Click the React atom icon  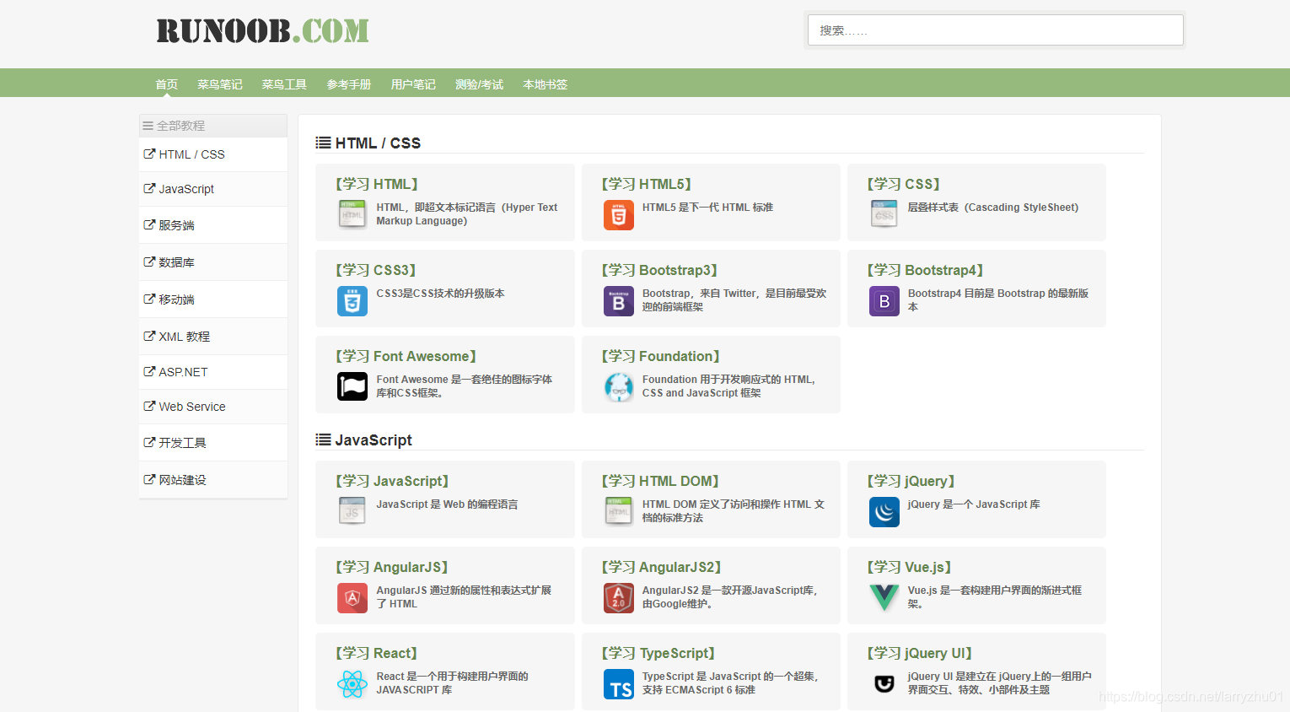tap(352, 684)
